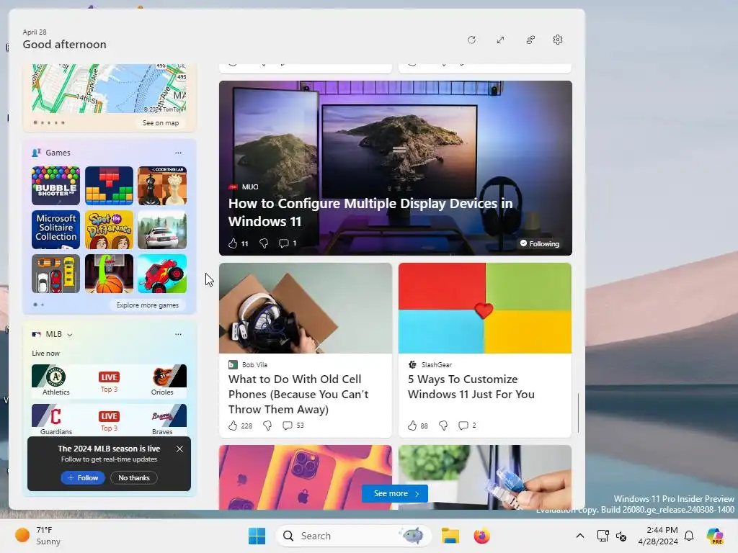Dislike the SlashGear article
This screenshot has height=553, width=738.
443,426
